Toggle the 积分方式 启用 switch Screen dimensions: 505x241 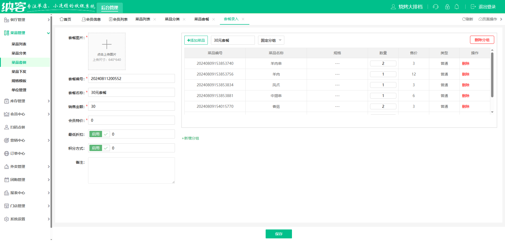point(99,148)
